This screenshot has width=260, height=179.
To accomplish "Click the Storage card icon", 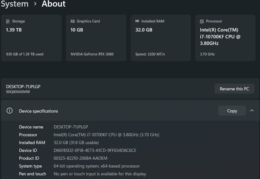I will 8,21.
